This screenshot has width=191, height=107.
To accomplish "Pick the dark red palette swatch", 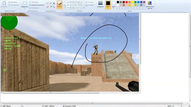I will 124,2.
